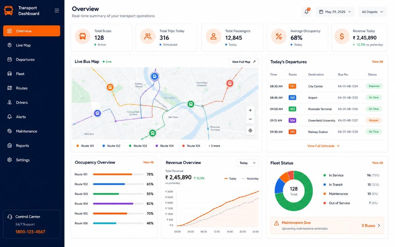Image resolution: width=395 pixels, height=247 pixels.
Task: Select the blue bus marker near Railway Station
Action: (154, 77)
